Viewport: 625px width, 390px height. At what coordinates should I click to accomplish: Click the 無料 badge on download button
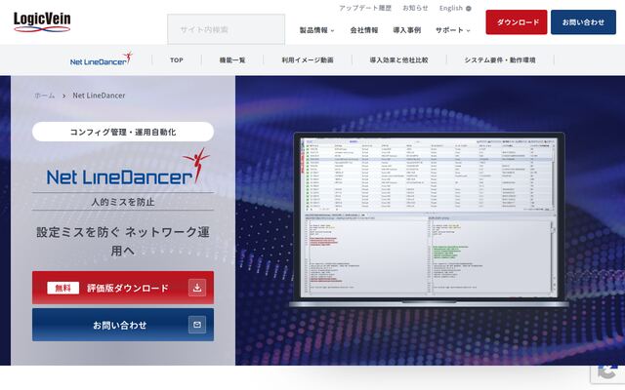(x=62, y=288)
